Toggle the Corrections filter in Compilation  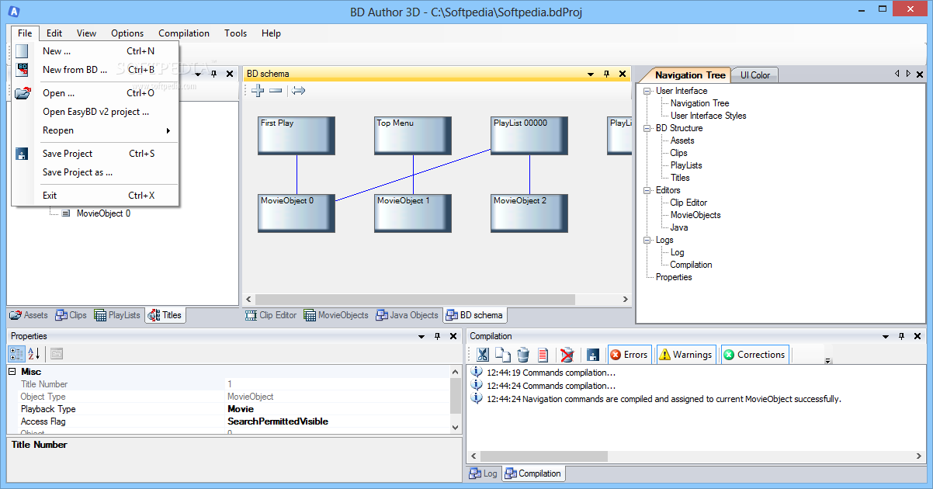(x=754, y=355)
